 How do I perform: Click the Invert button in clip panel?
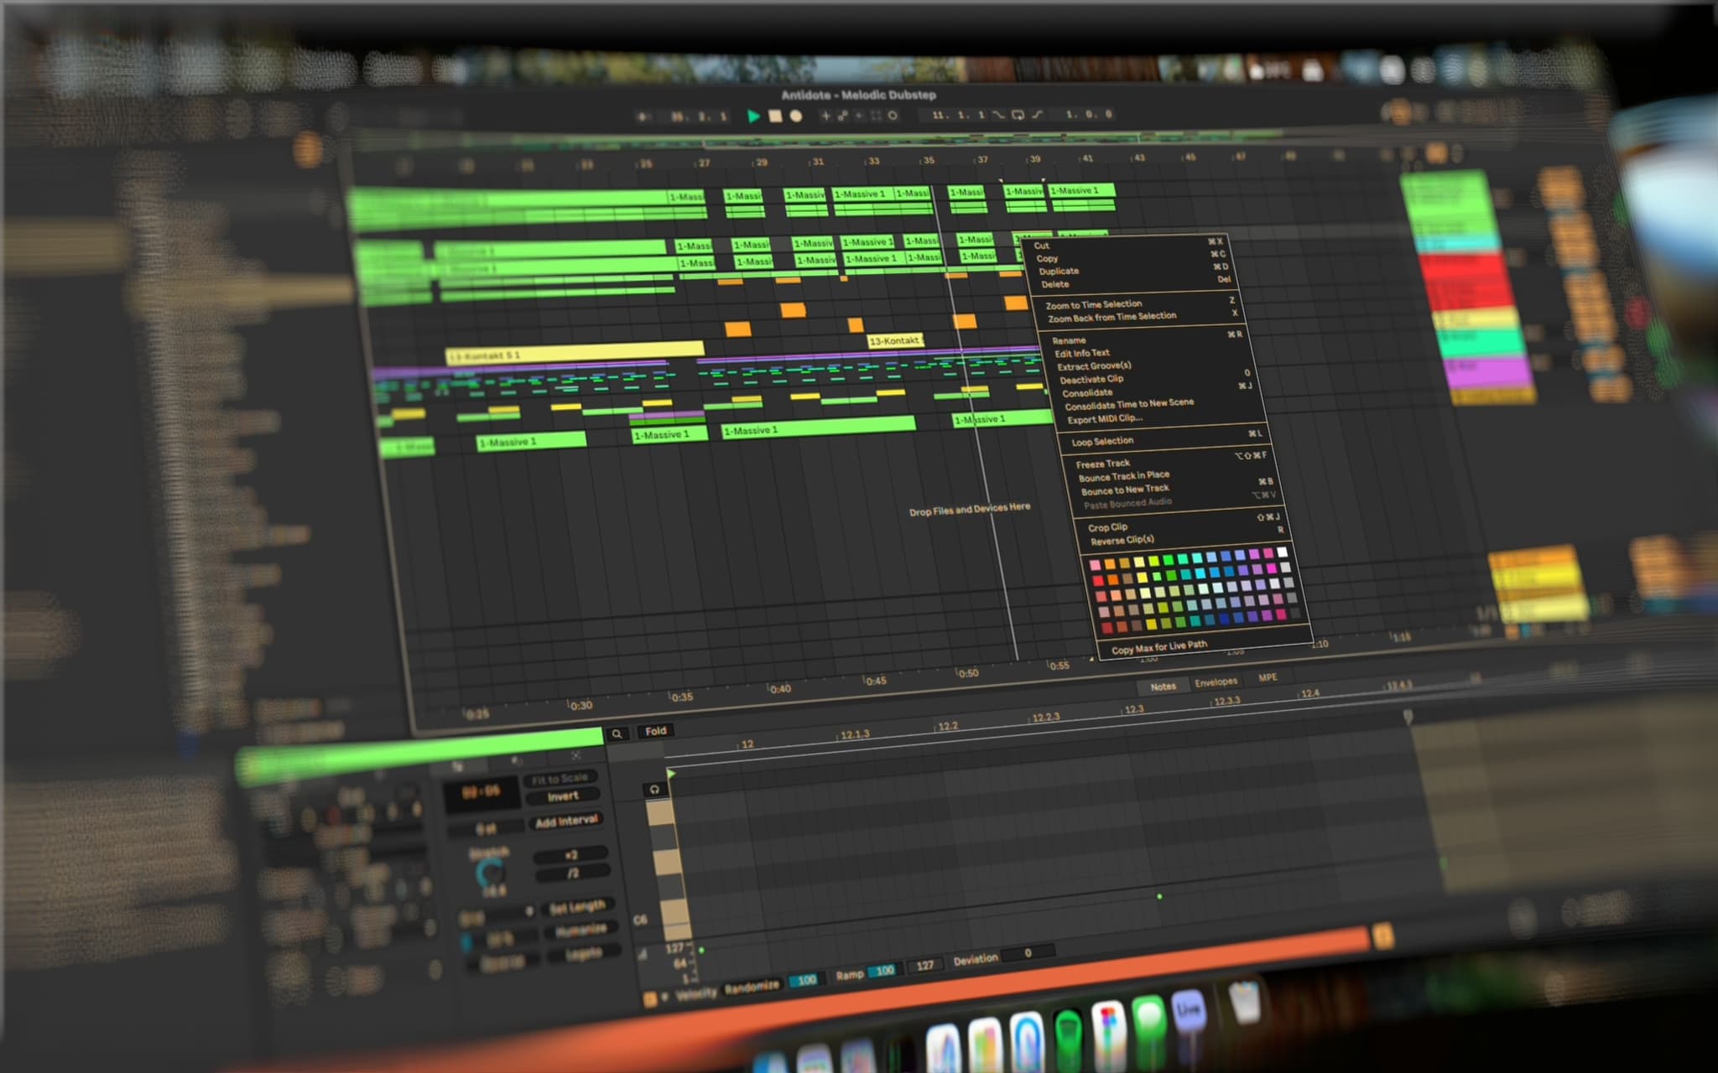563,796
